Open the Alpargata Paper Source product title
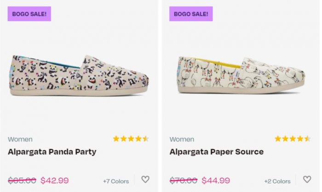Screen dimensions: 322x192 point(216,152)
